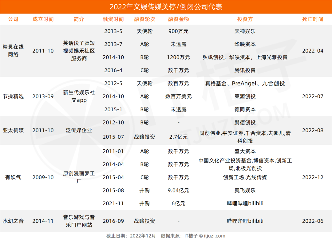The height and width of the screenshot is (240, 332).
Task: Click investor 天神娱乐
Action: (245, 31)
